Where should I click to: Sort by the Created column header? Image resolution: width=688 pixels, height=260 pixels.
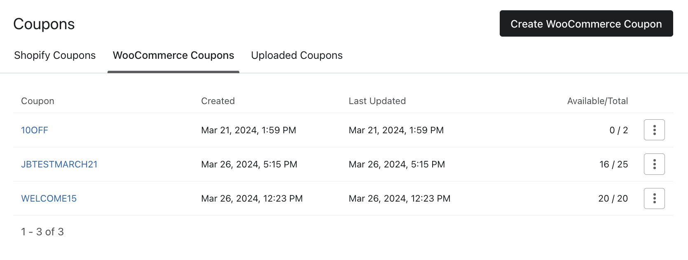(x=218, y=101)
